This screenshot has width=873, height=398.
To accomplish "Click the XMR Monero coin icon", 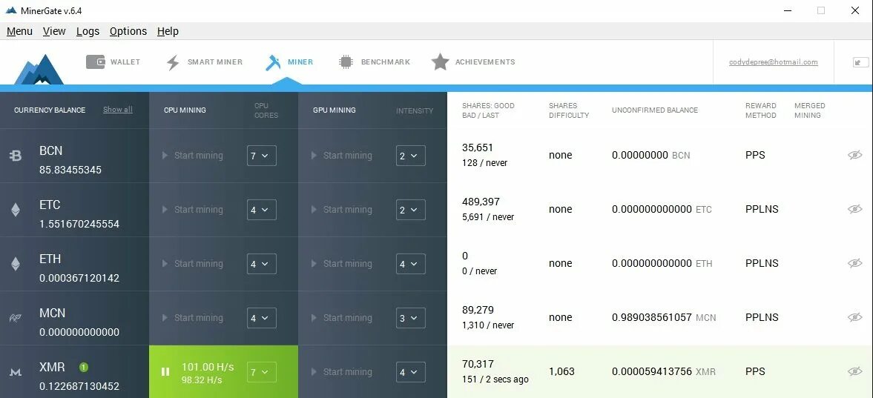I will [x=16, y=372].
